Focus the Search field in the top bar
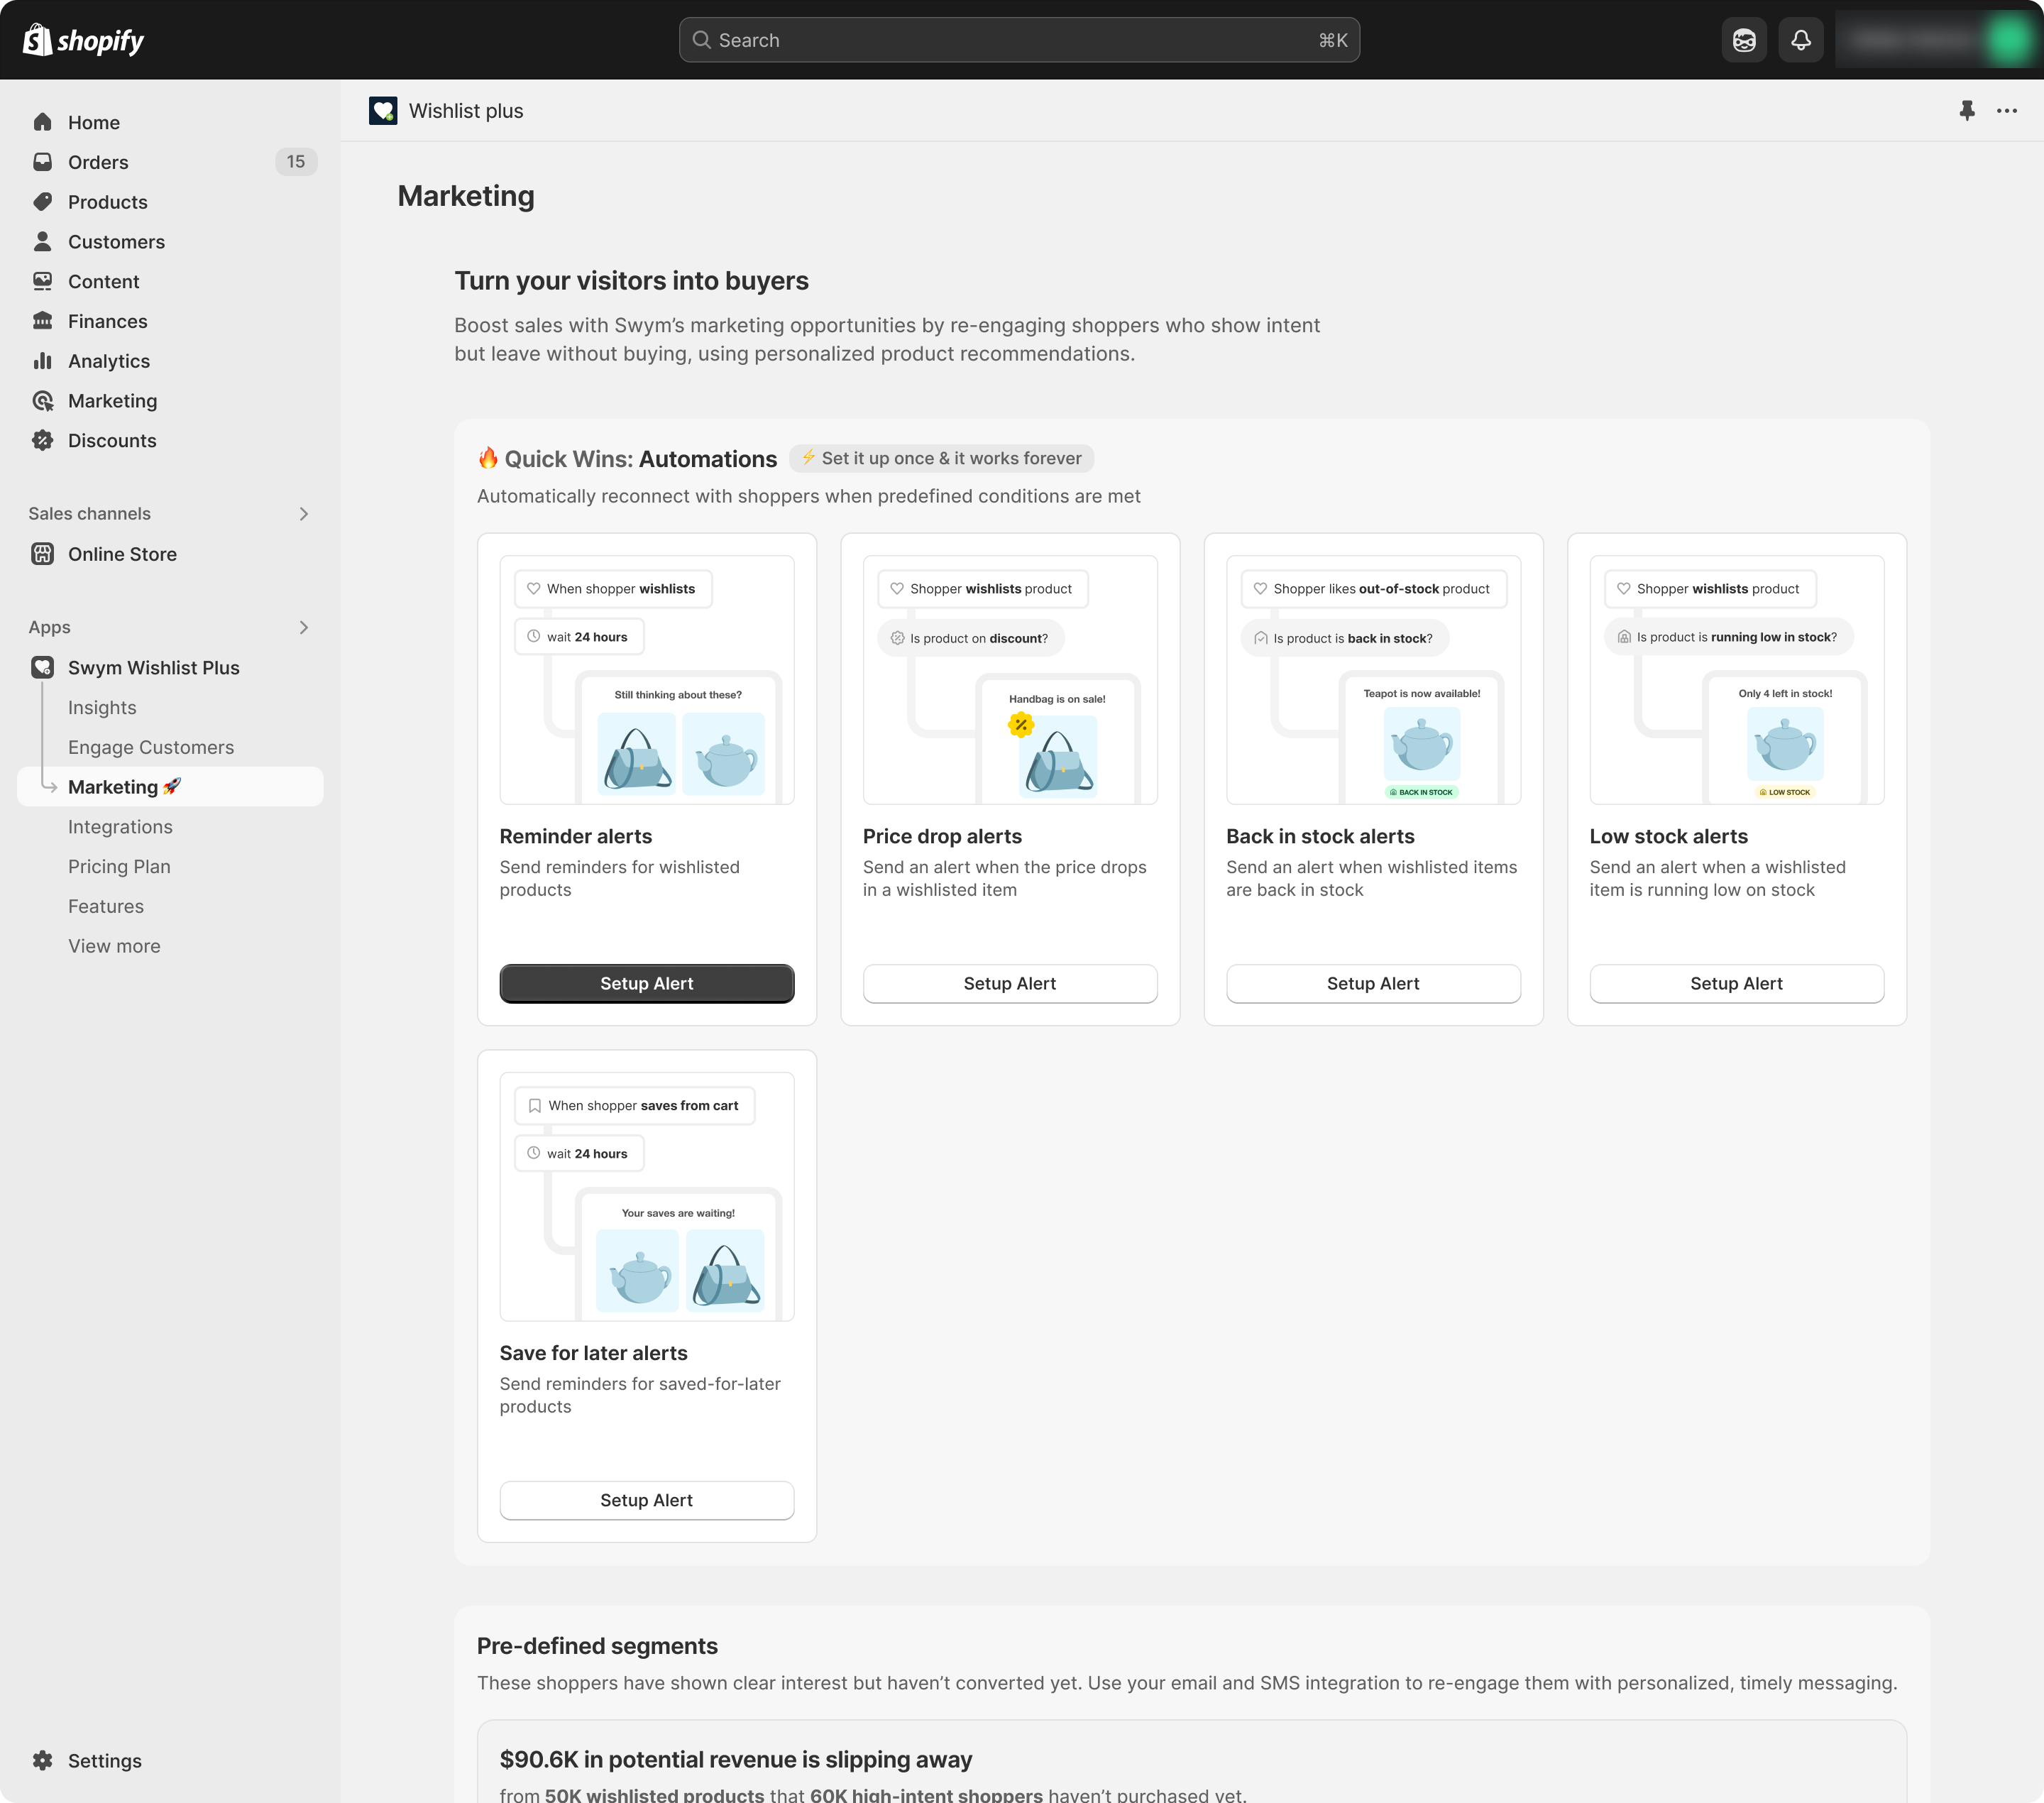This screenshot has width=2044, height=1803. coord(1018,40)
